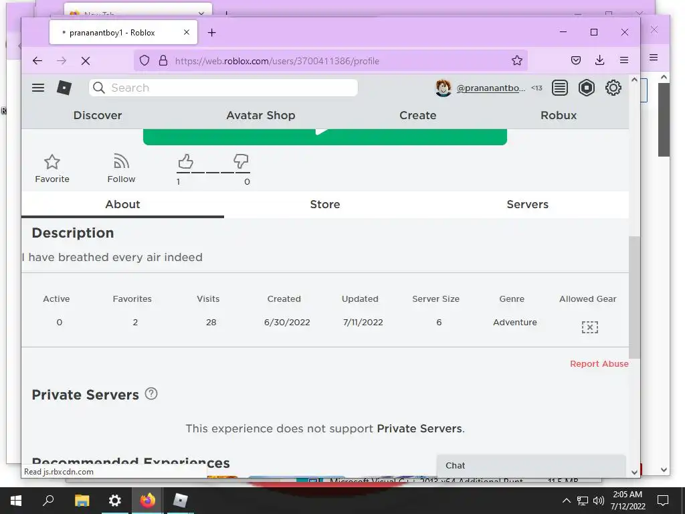The image size is (685, 514).
Task: Open the Firefox application menu
Action: (x=624, y=60)
